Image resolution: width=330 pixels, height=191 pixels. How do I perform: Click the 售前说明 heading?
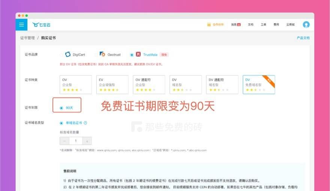70,171
